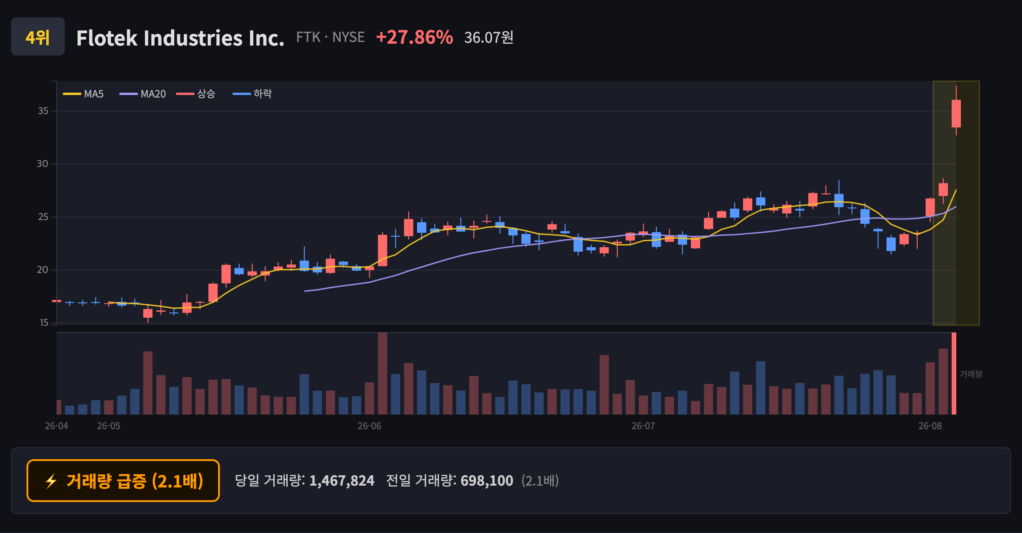Click the 20 price axis label

coord(43,270)
